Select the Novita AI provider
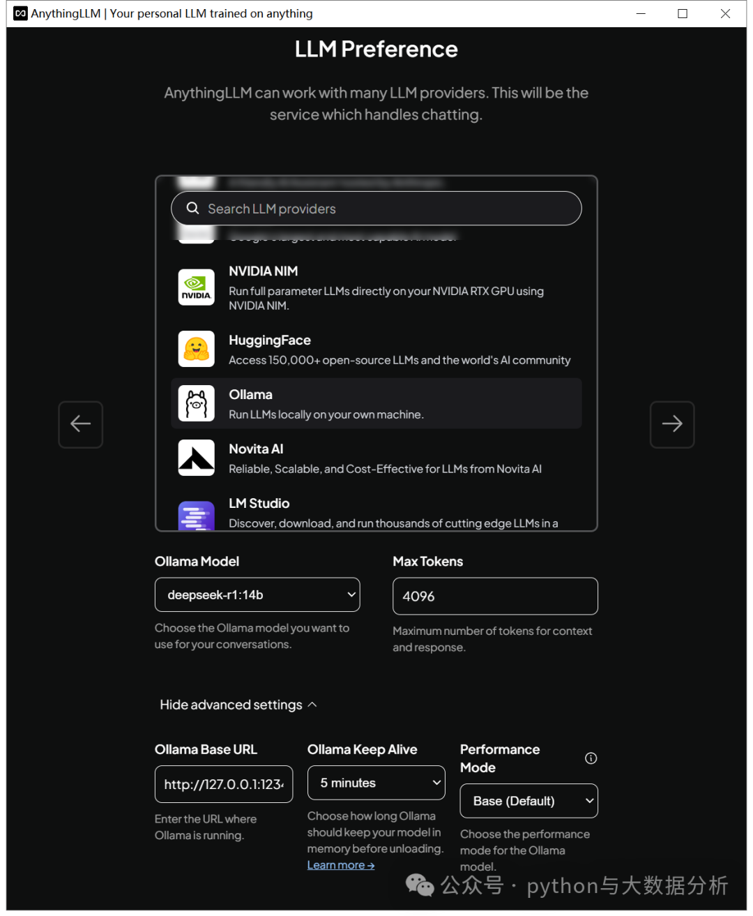 tap(376, 458)
